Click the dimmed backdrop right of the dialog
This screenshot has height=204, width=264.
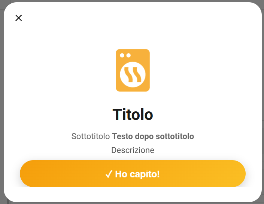[x=263, y=101]
